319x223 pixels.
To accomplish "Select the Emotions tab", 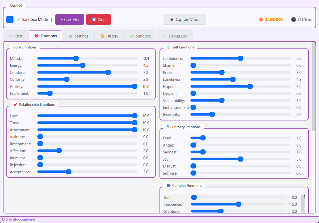I will tap(45, 36).
